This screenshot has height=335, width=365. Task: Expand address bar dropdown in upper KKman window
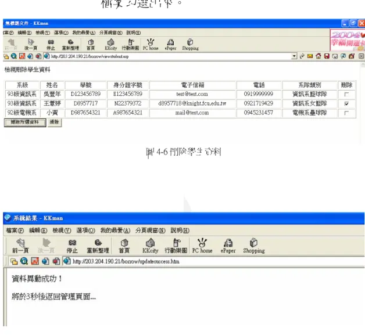point(294,56)
